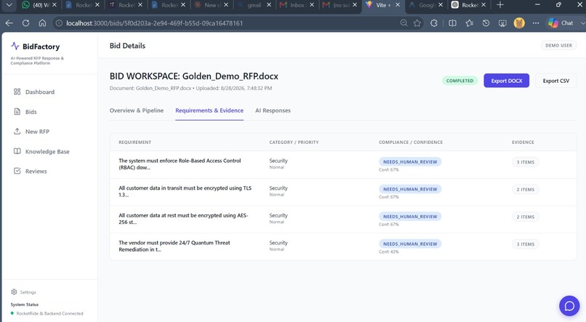Open Copilot Chat button

tap(561, 23)
